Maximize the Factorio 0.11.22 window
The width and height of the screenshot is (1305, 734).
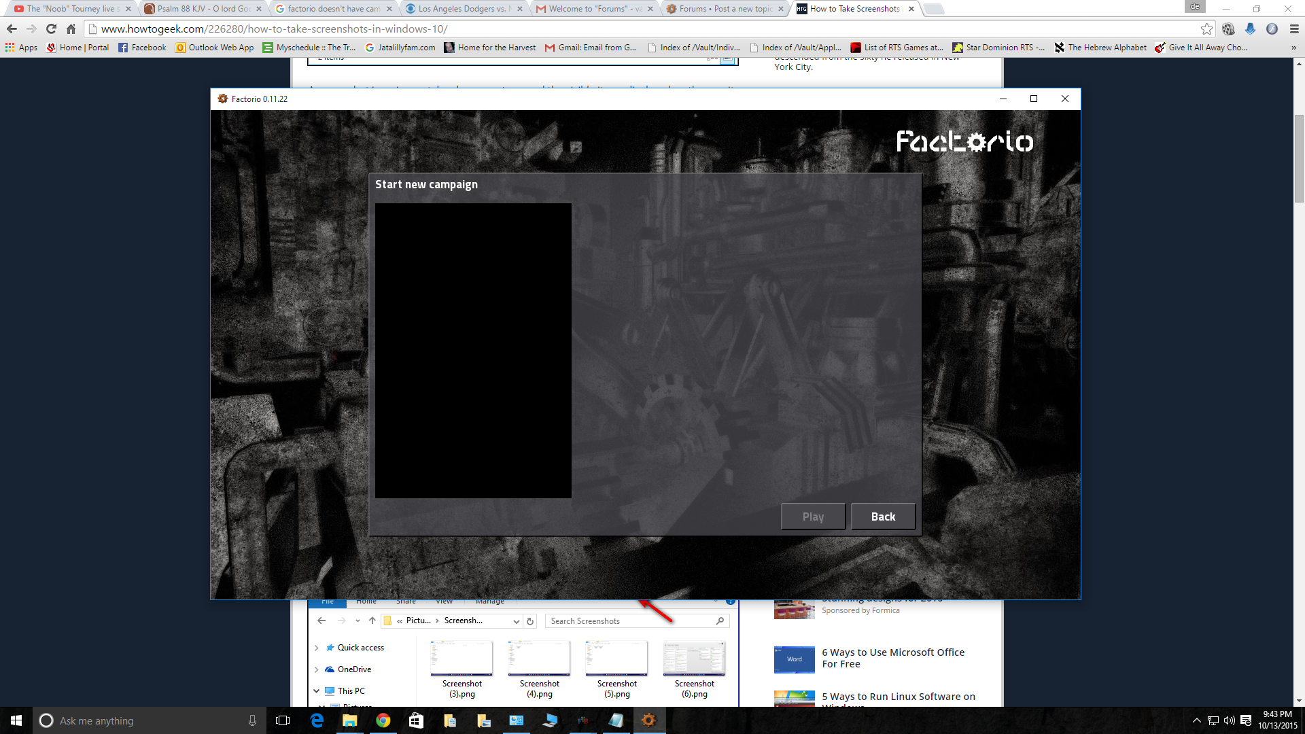coord(1034,99)
